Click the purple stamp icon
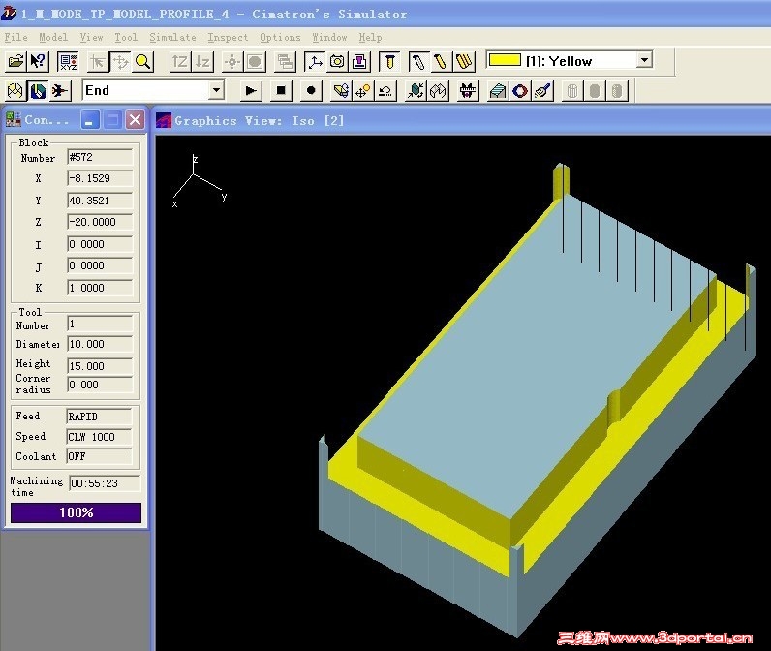This screenshot has width=771, height=651. 360,61
